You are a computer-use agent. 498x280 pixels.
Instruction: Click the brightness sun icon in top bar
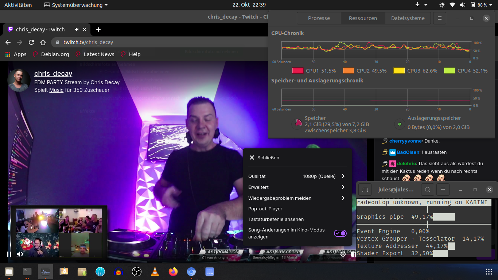(x=442, y=5)
